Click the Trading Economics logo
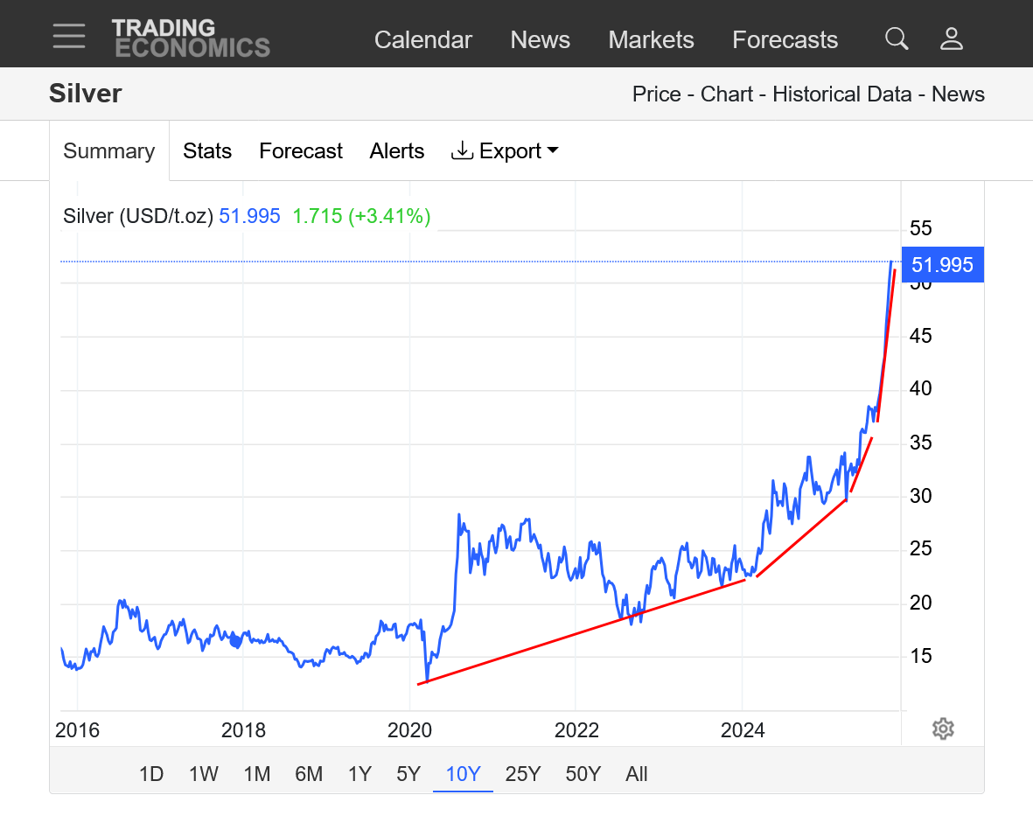 [x=191, y=38]
